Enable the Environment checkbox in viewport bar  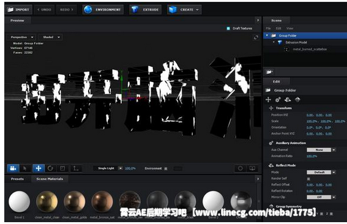tap(166, 169)
